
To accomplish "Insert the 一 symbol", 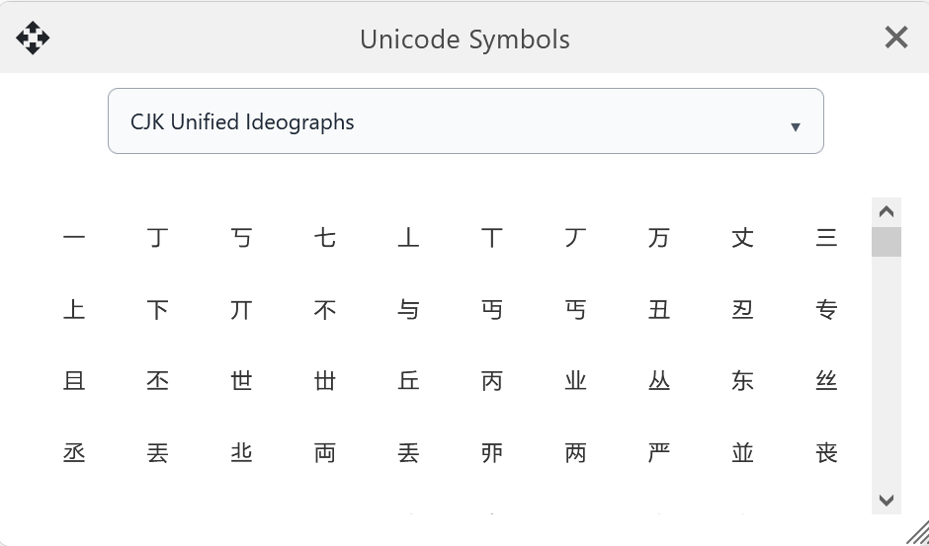I will click(74, 238).
